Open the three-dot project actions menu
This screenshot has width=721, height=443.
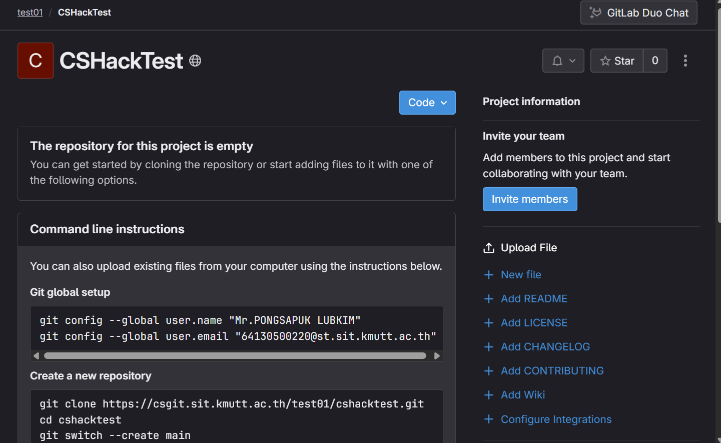tap(685, 61)
